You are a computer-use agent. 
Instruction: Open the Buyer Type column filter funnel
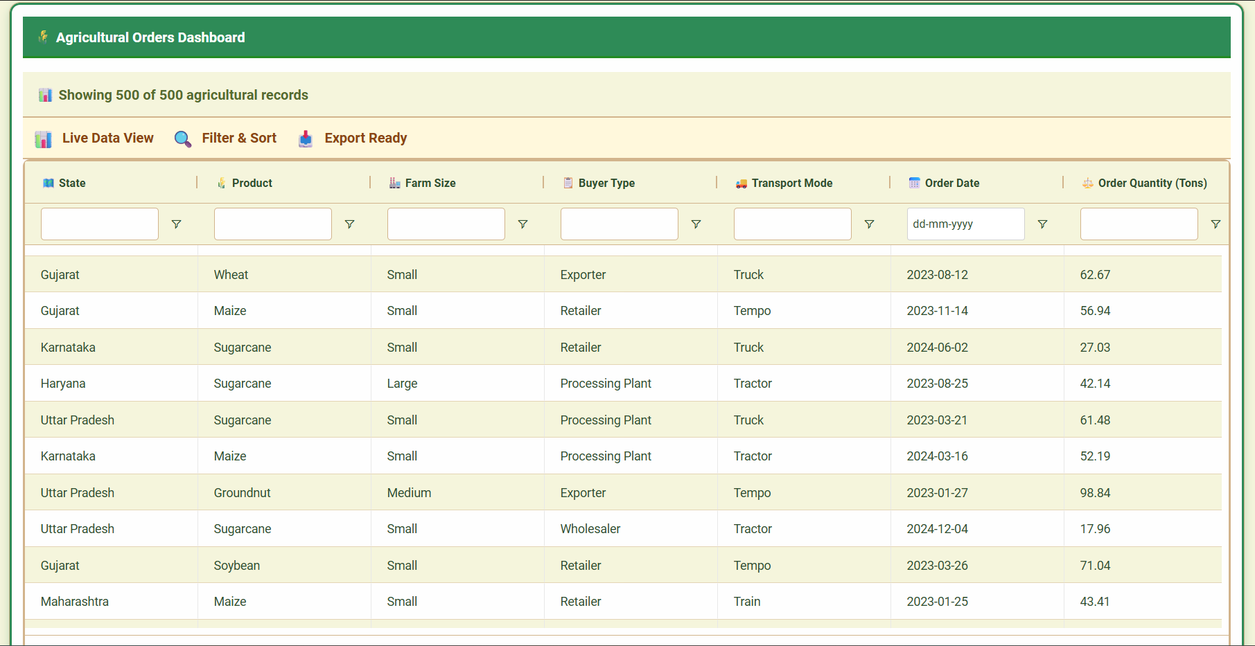(x=696, y=224)
